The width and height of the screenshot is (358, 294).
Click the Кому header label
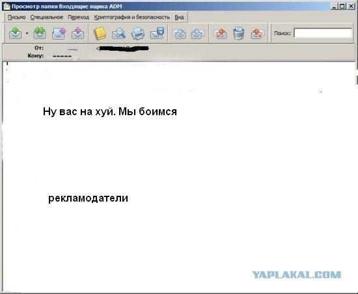36,56
